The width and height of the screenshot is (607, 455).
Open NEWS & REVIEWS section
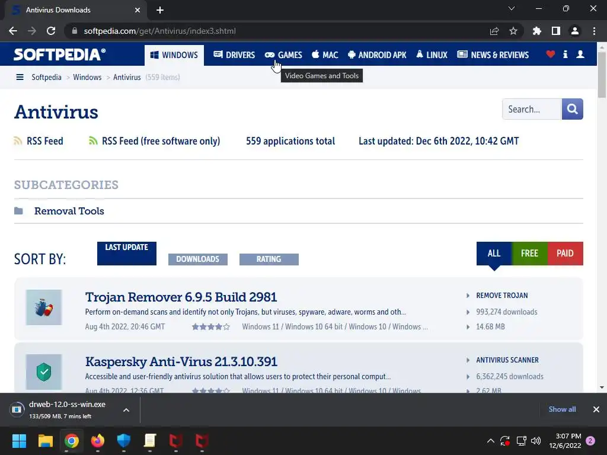point(493,55)
